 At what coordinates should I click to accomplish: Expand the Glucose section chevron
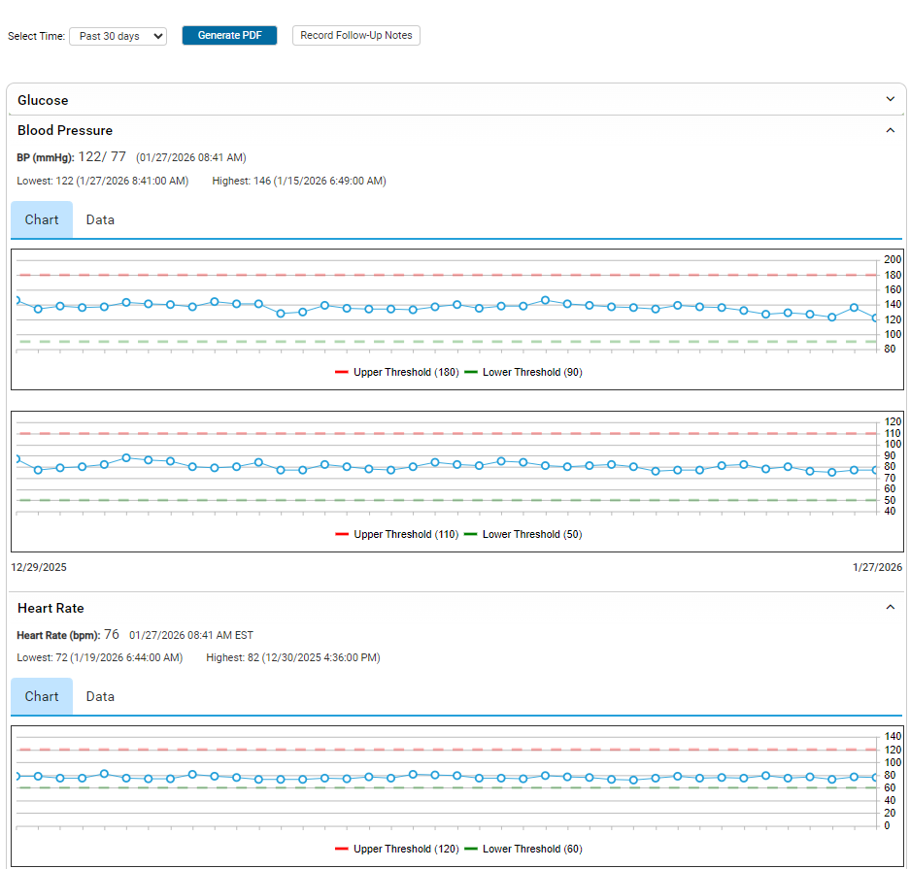pyautogui.click(x=890, y=99)
